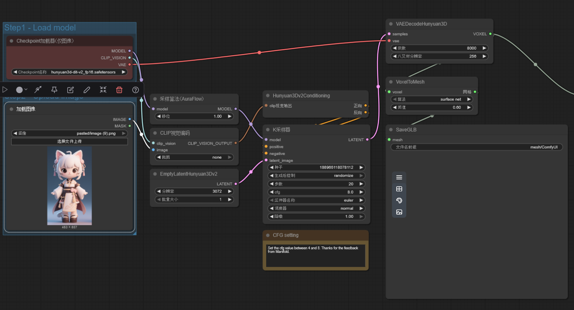Click the image background icon in SaveGLB
Screen dimensions: 574x310
click(399, 212)
